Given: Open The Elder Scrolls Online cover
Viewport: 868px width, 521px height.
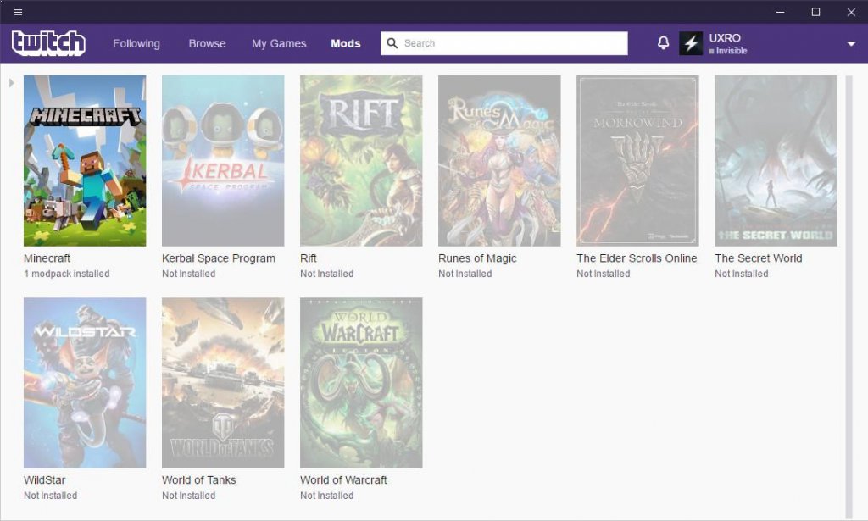Looking at the screenshot, I should coord(637,160).
